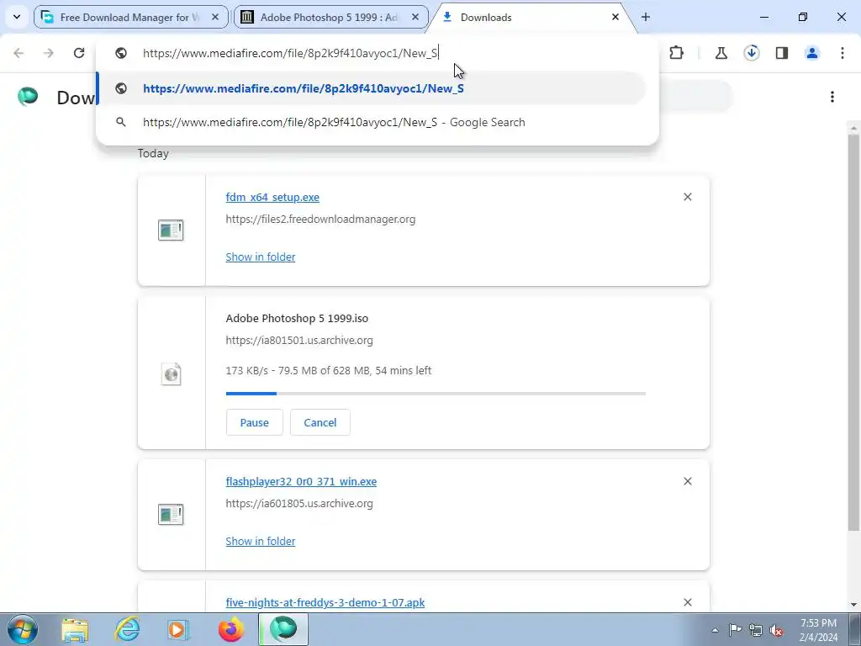The height and width of the screenshot is (646, 861).
Task: Show fdm_x64_setup.exe in folder
Action: point(261,257)
